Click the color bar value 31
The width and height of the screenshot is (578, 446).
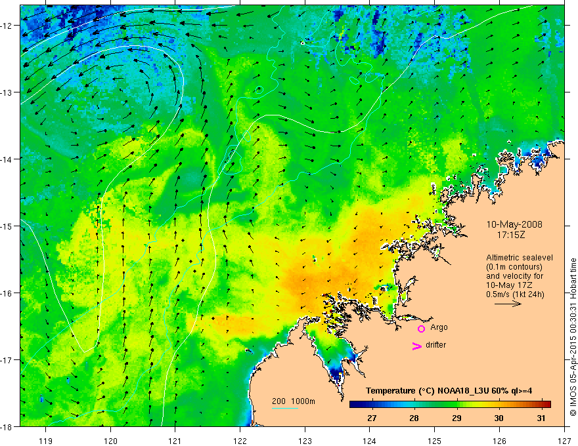pyautogui.click(x=541, y=418)
